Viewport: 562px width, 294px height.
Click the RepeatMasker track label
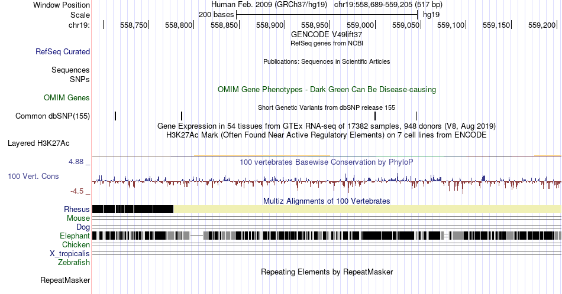click(x=65, y=280)
